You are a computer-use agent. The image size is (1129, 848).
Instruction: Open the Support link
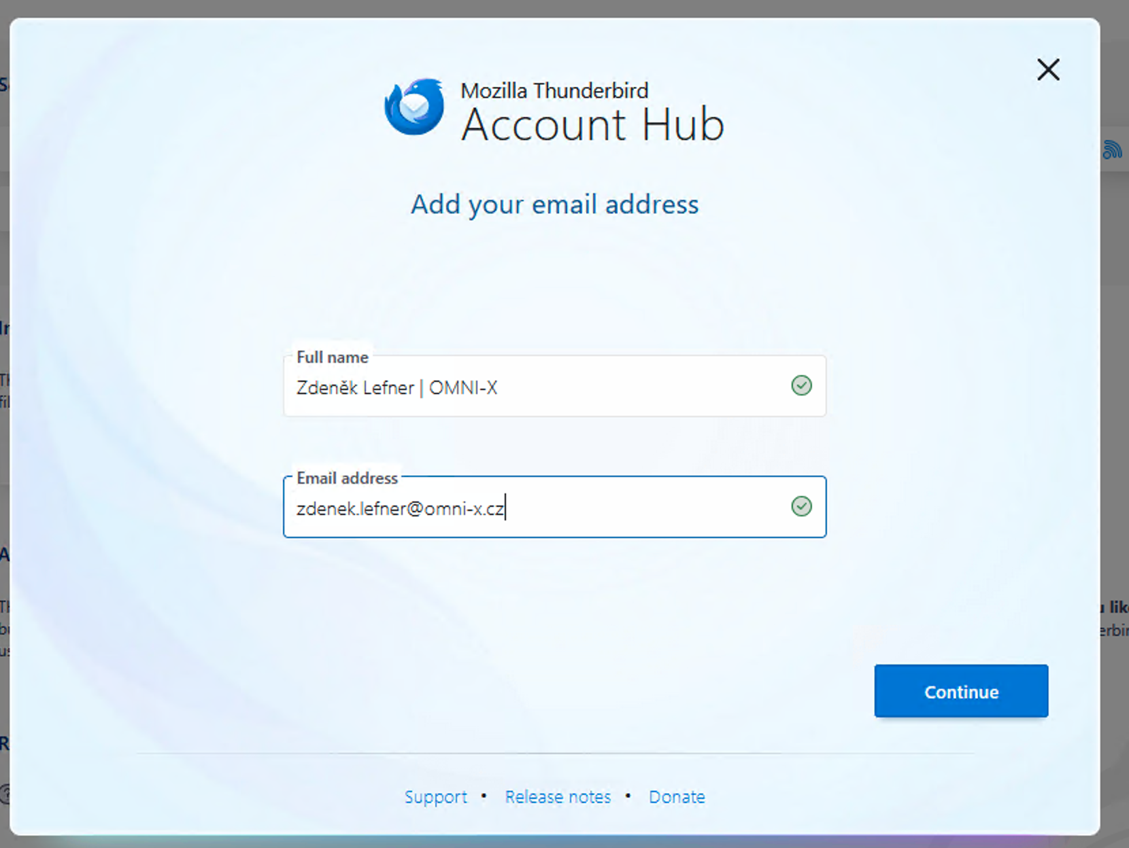(435, 797)
